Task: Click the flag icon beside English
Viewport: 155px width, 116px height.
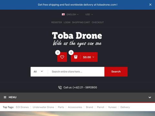Action: coord(63,15)
